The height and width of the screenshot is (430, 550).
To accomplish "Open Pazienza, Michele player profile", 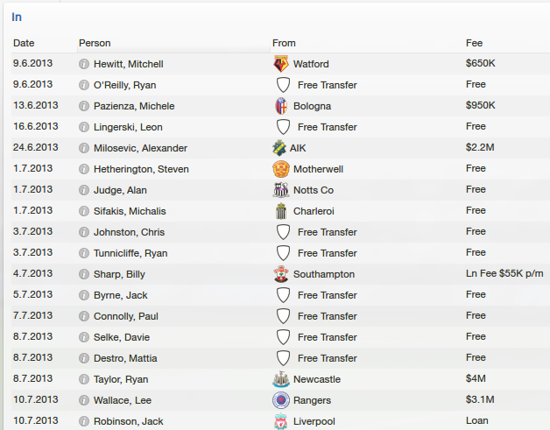I will coord(134,106).
